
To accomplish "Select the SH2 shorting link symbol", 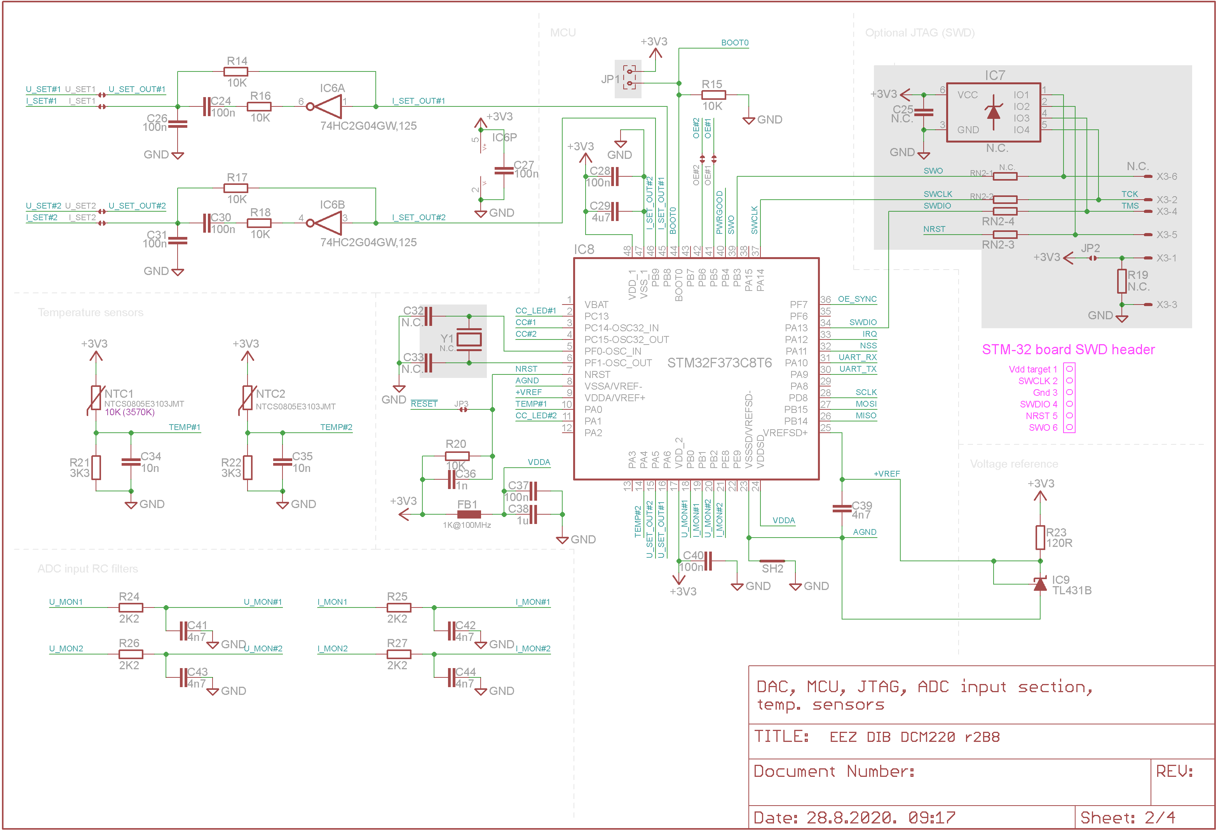I will click(x=772, y=561).
